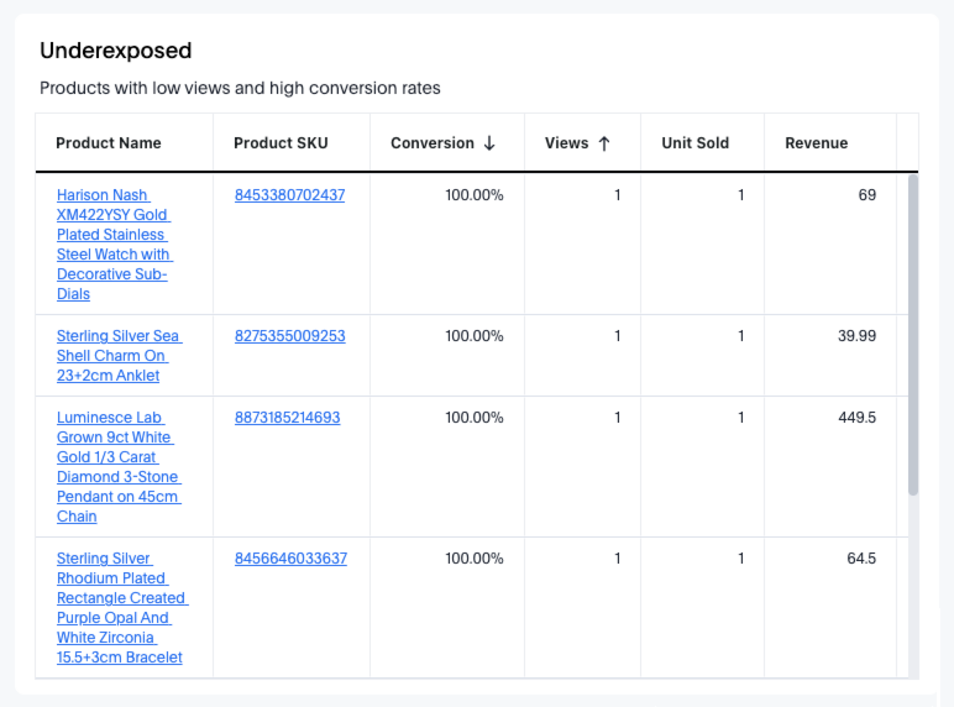Click the table's vertical scrollbar thumb
Image resolution: width=954 pixels, height=707 pixels.
pyautogui.click(x=913, y=334)
